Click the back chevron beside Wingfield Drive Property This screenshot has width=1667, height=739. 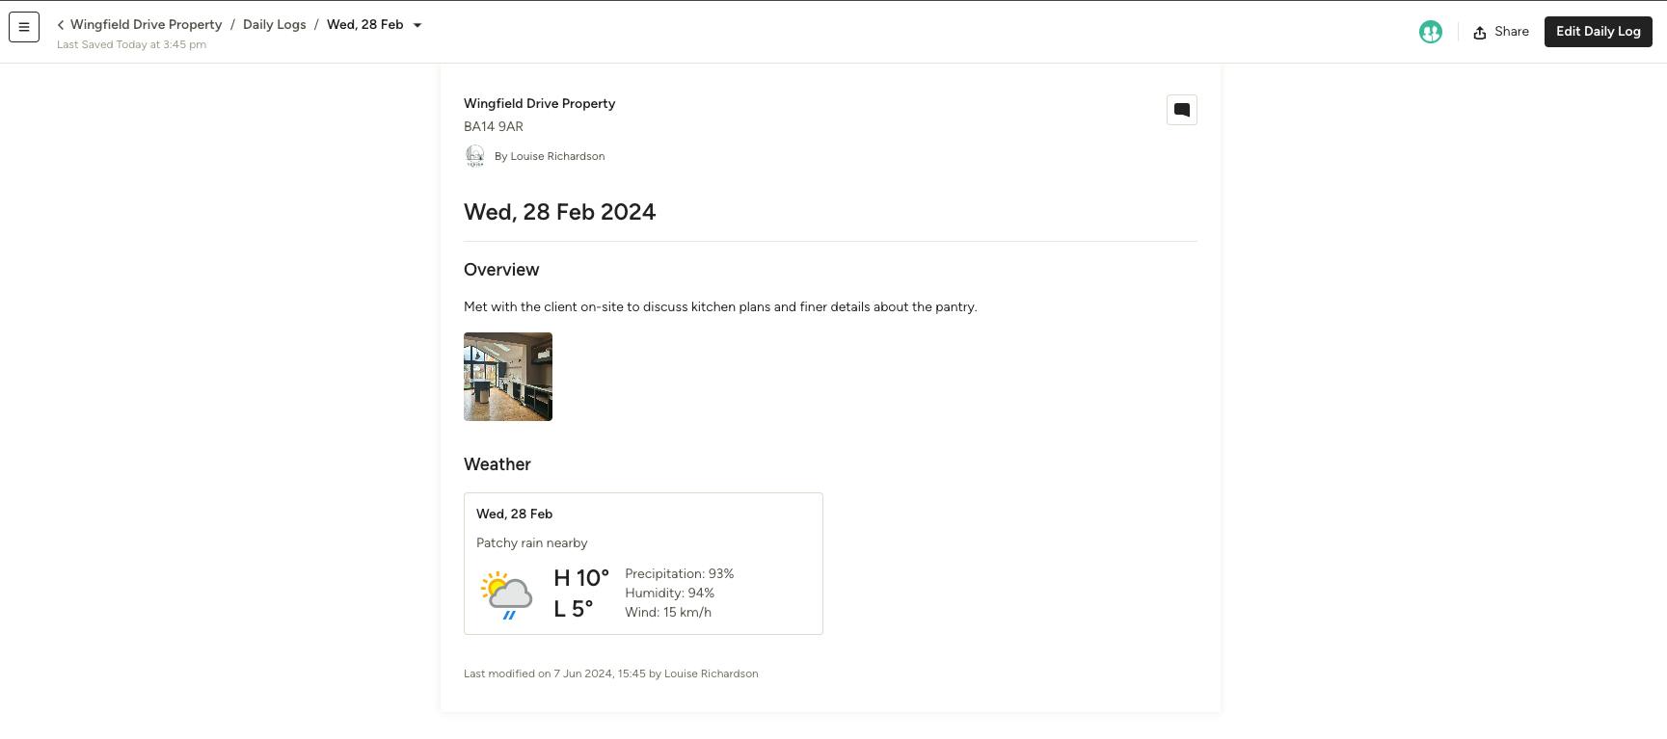tap(61, 25)
